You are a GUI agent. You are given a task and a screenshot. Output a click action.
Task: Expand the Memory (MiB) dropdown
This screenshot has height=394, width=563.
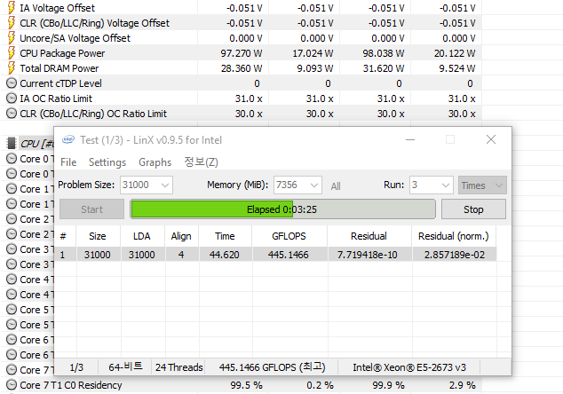[x=313, y=185]
